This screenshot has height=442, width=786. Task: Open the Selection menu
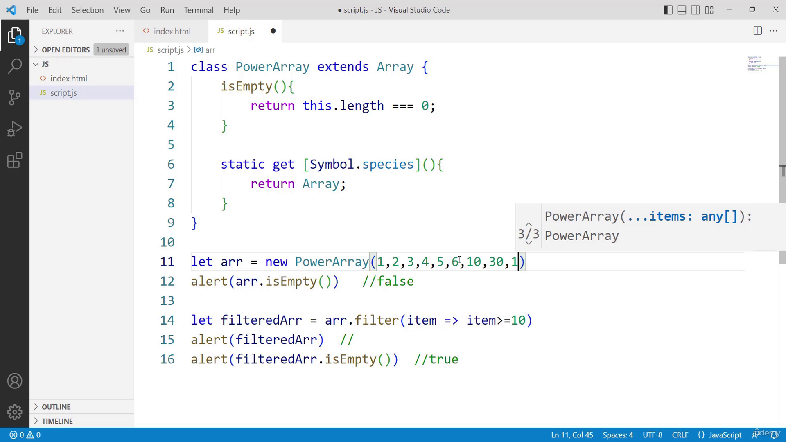(x=87, y=10)
